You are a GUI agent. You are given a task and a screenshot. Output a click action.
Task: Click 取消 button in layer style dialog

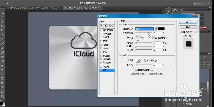[x=188, y=27]
